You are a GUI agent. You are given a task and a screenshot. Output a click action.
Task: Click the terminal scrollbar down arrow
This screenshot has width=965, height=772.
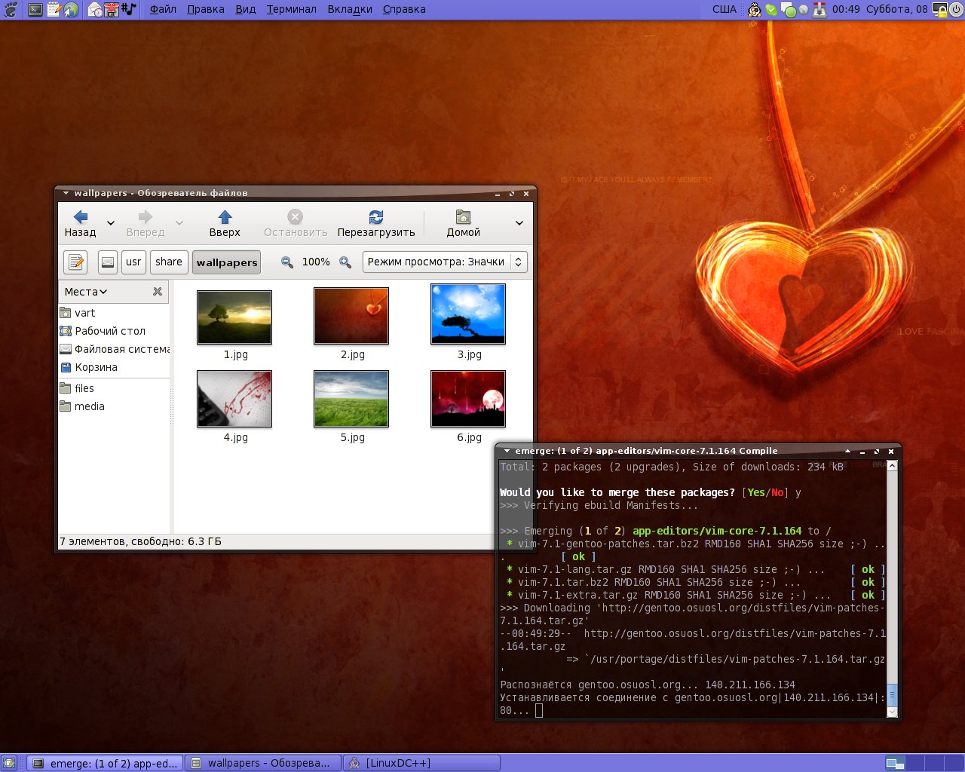892,712
